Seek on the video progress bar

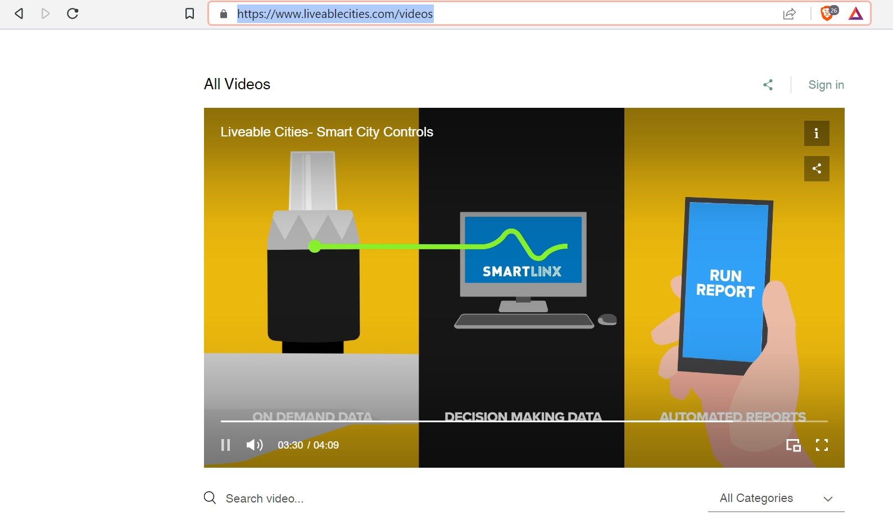pyautogui.click(x=524, y=421)
